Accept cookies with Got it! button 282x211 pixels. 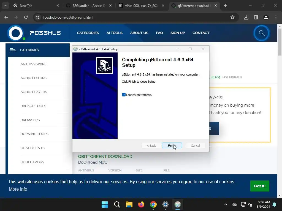(x=260, y=186)
